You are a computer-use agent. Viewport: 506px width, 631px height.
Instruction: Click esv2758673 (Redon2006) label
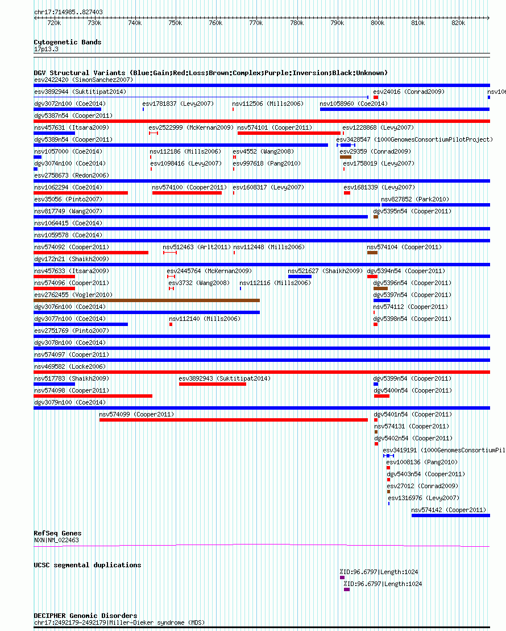point(72,175)
